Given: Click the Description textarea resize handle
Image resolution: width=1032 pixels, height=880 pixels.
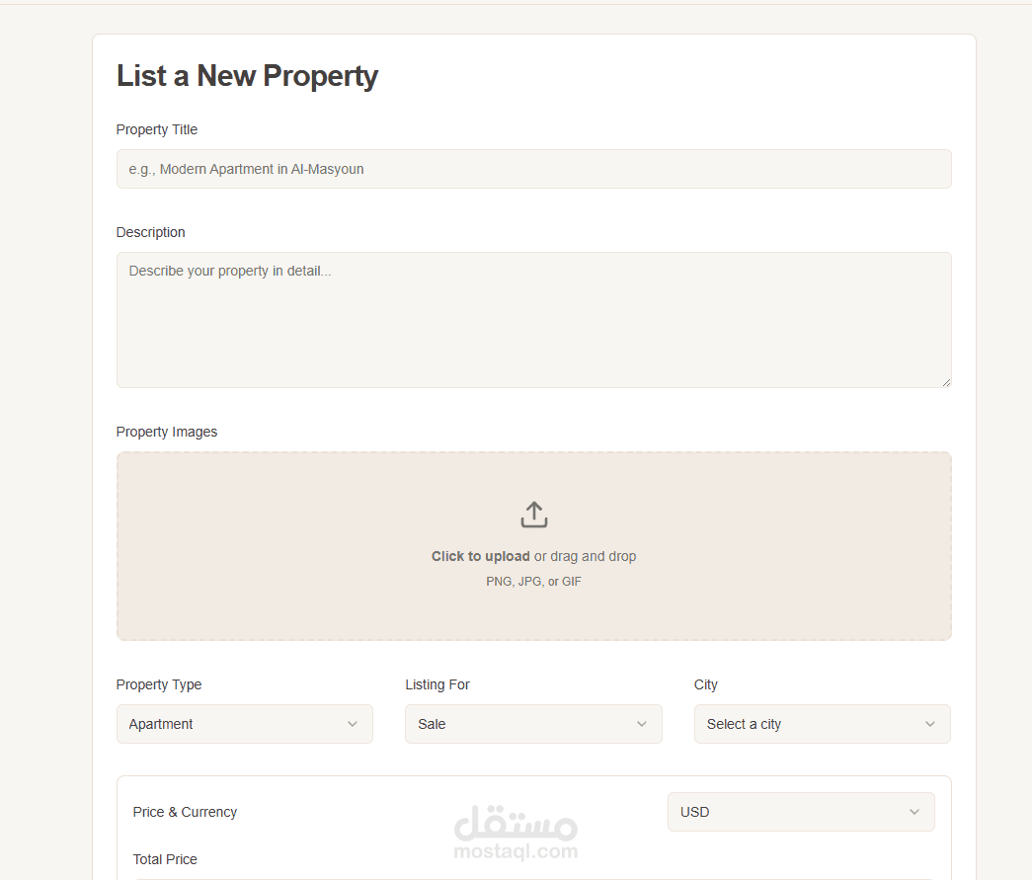Looking at the screenshot, I should coord(946,381).
